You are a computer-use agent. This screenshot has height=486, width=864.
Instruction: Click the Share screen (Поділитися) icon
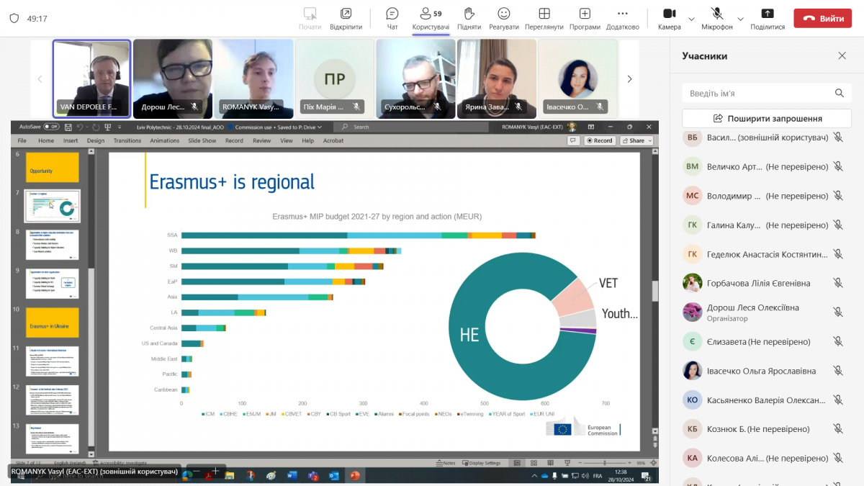coord(768,18)
